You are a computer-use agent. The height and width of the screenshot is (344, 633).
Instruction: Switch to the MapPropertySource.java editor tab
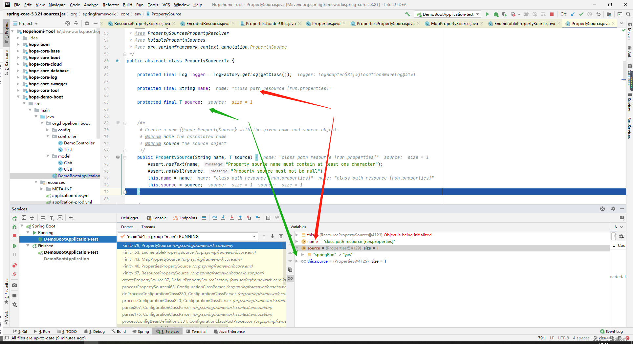454,24
